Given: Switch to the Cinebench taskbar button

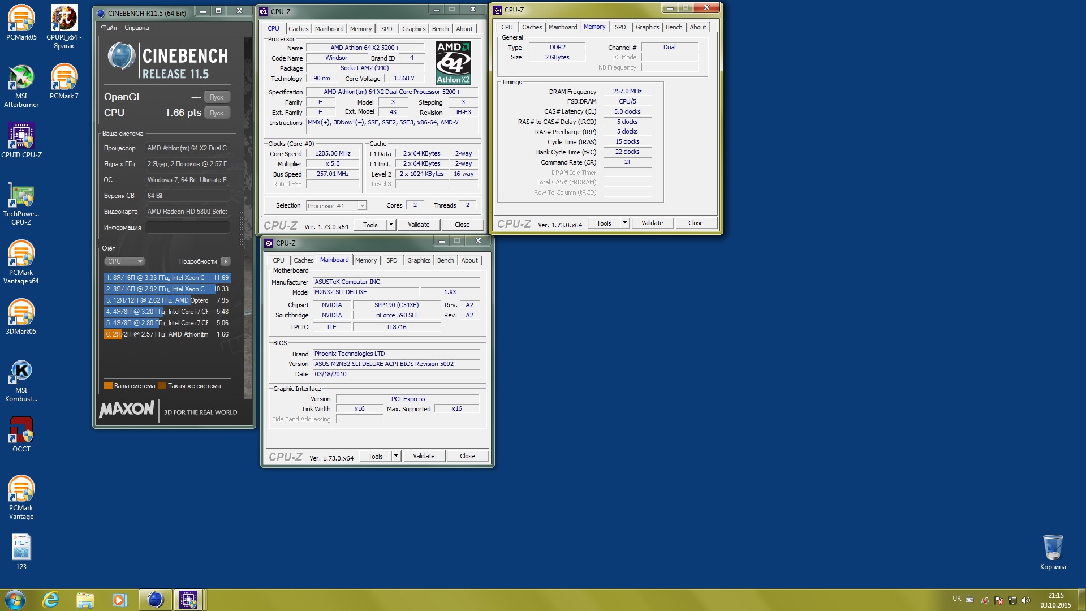Looking at the screenshot, I should [x=155, y=600].
